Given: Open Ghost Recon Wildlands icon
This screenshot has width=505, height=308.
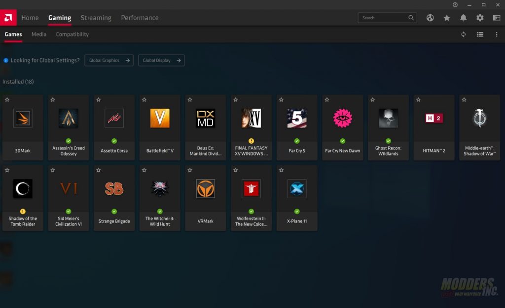Looking at the screenshot, I should click(x=389, y=118).
